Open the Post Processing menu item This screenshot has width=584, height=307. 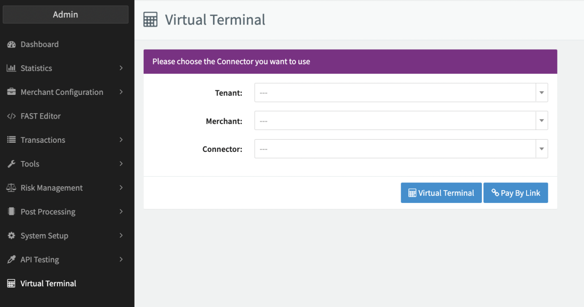(x=48, y=212)
